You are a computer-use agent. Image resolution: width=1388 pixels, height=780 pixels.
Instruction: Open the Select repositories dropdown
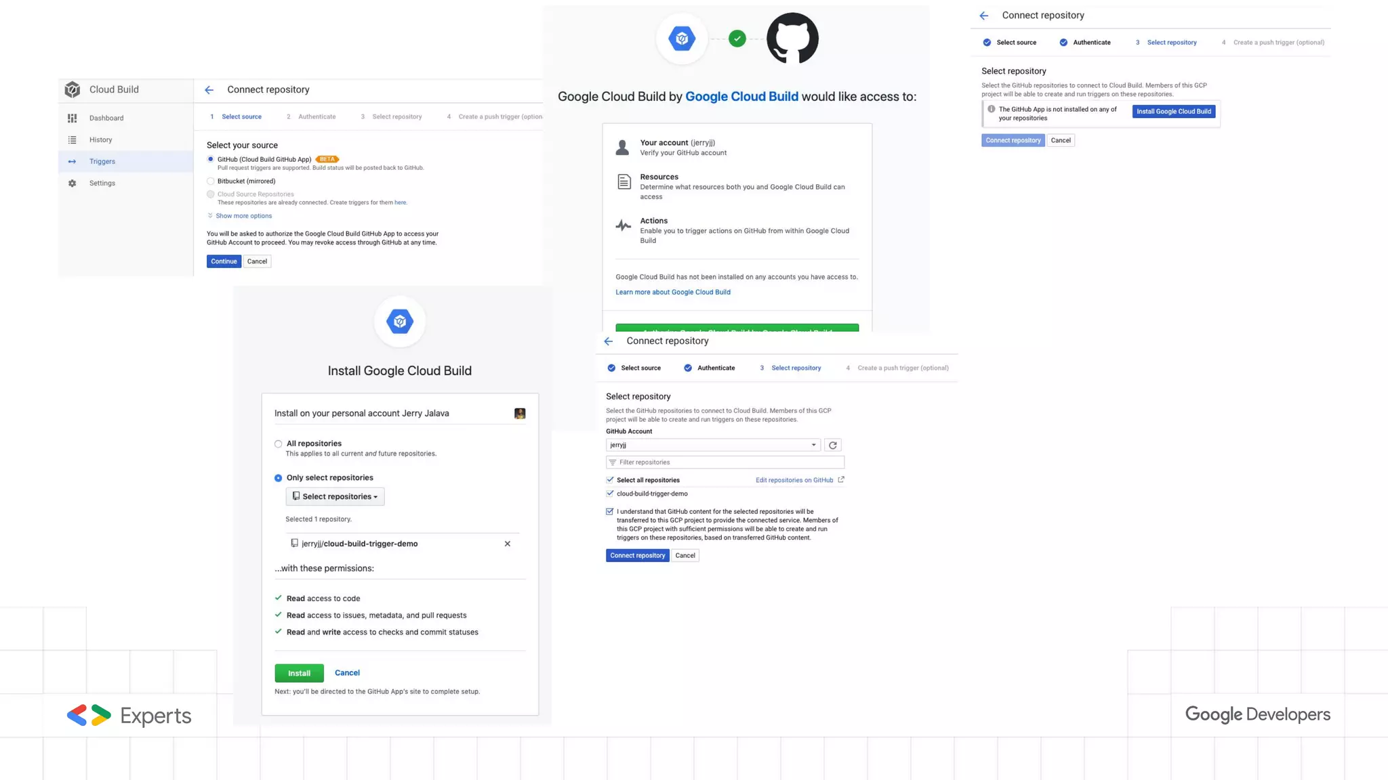click(x=335, y=497)
